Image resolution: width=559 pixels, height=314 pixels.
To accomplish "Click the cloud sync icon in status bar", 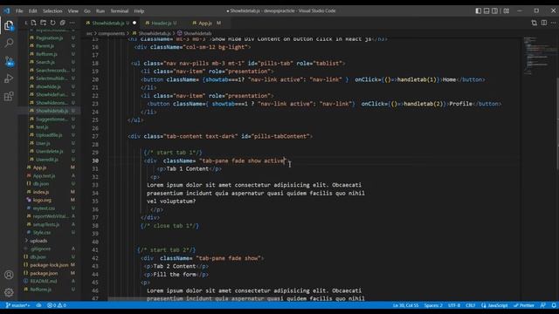I will pos(38,305).
